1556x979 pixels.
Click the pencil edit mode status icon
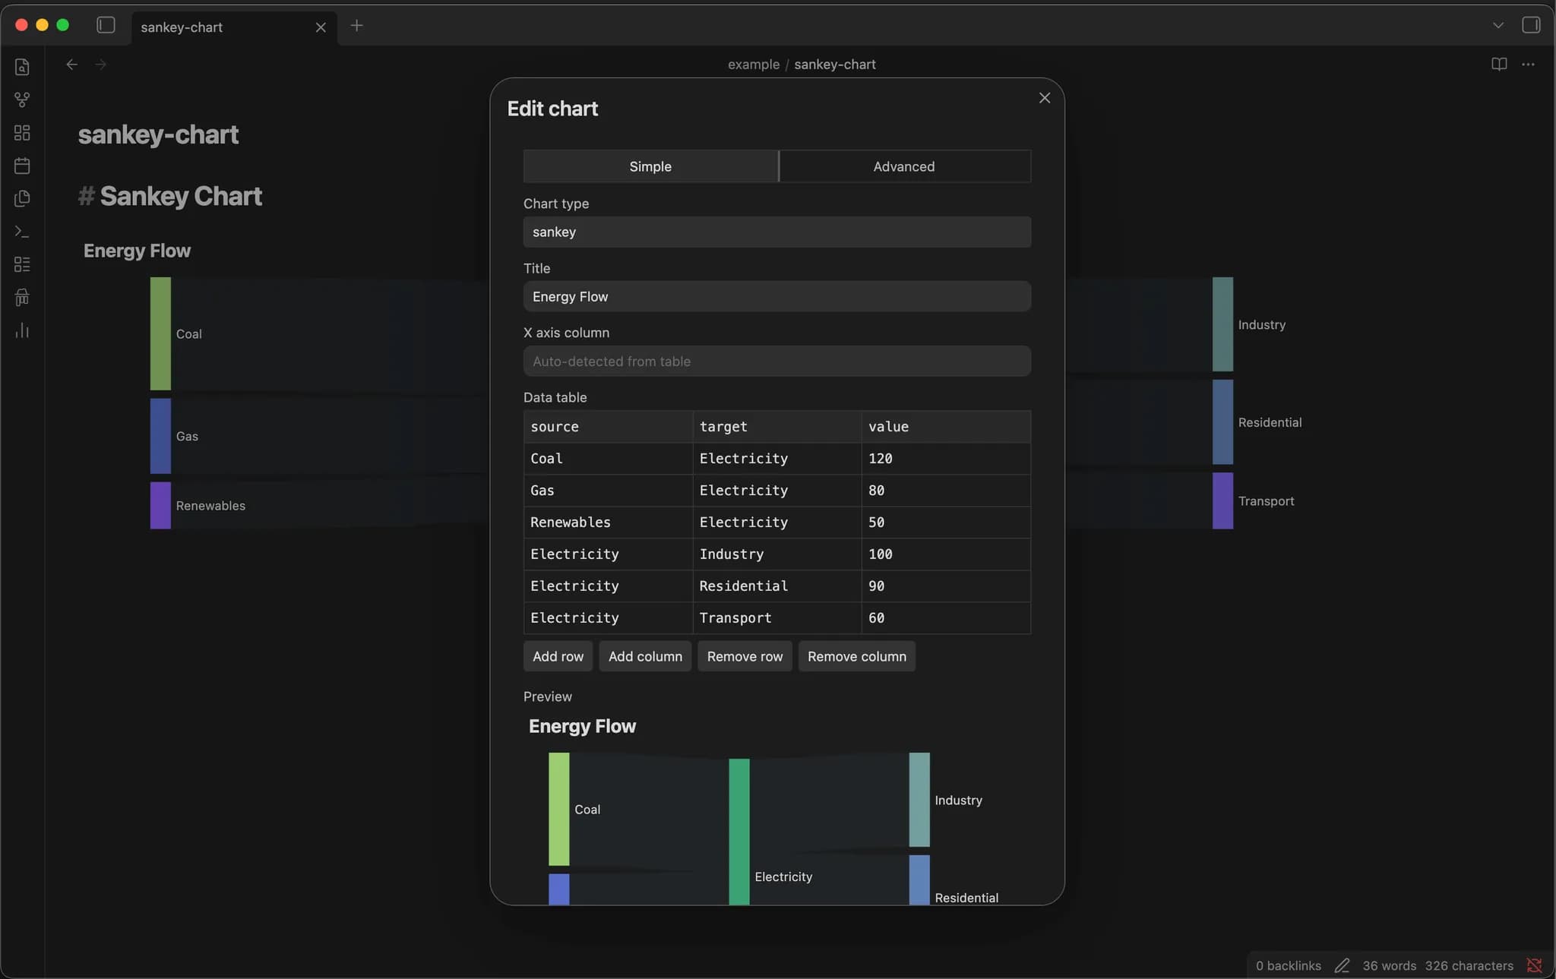click(x=1342, y=965)
